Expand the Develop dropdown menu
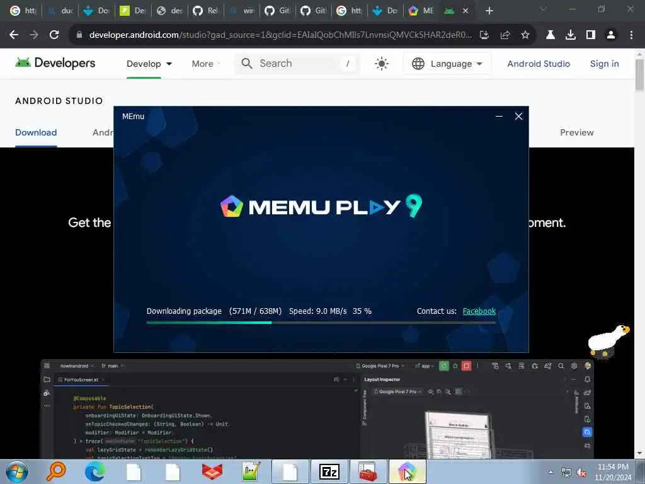This screenshot has height=484, width=645. [x=149, y=64]
